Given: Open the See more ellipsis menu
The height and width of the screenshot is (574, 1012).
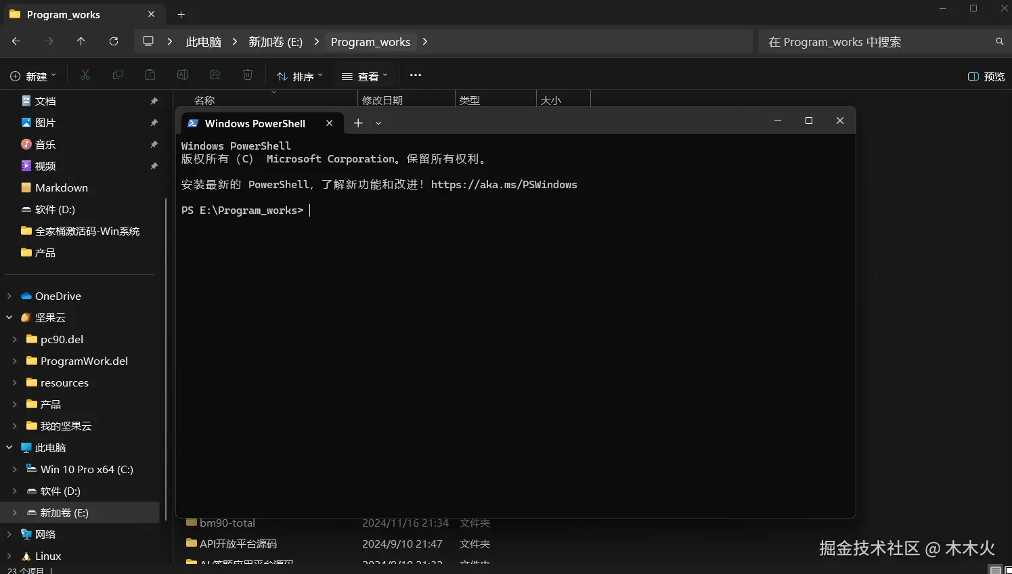Looking at the screenshot, I should (416, 75).
